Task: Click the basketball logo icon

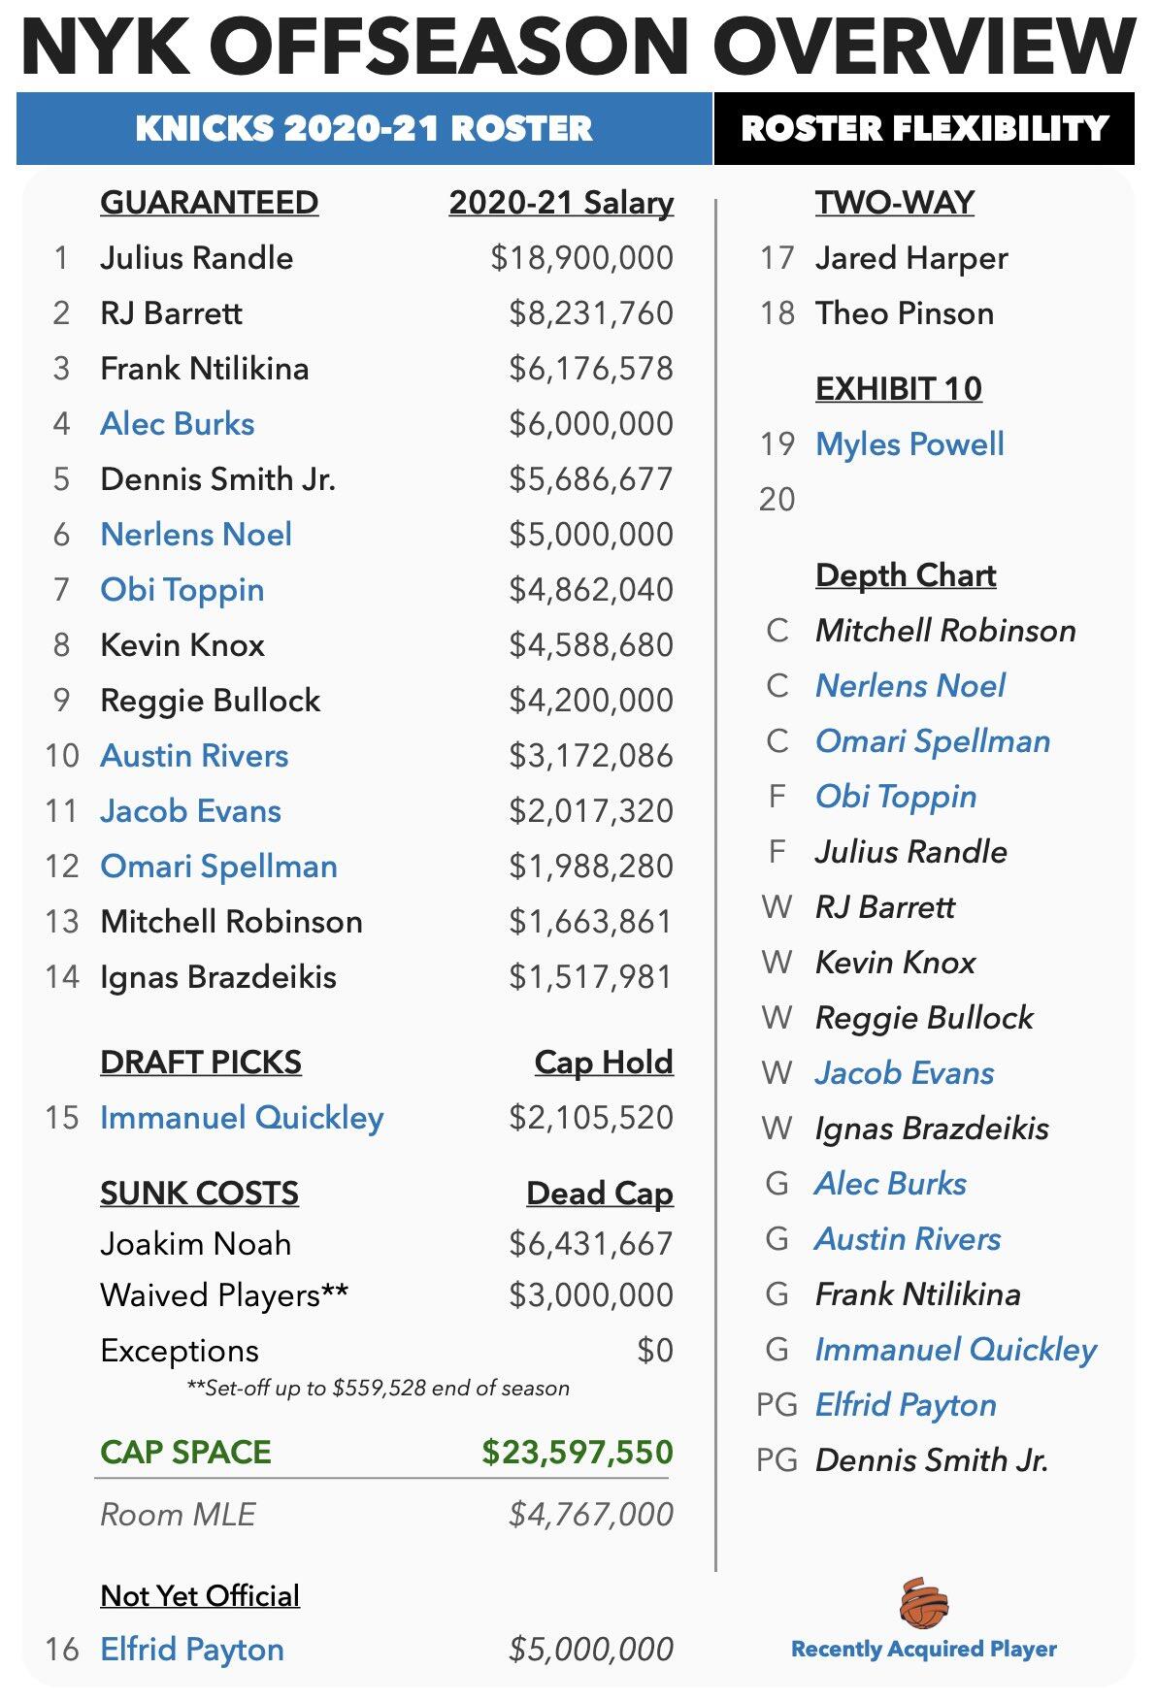Action: [923, 1602]
